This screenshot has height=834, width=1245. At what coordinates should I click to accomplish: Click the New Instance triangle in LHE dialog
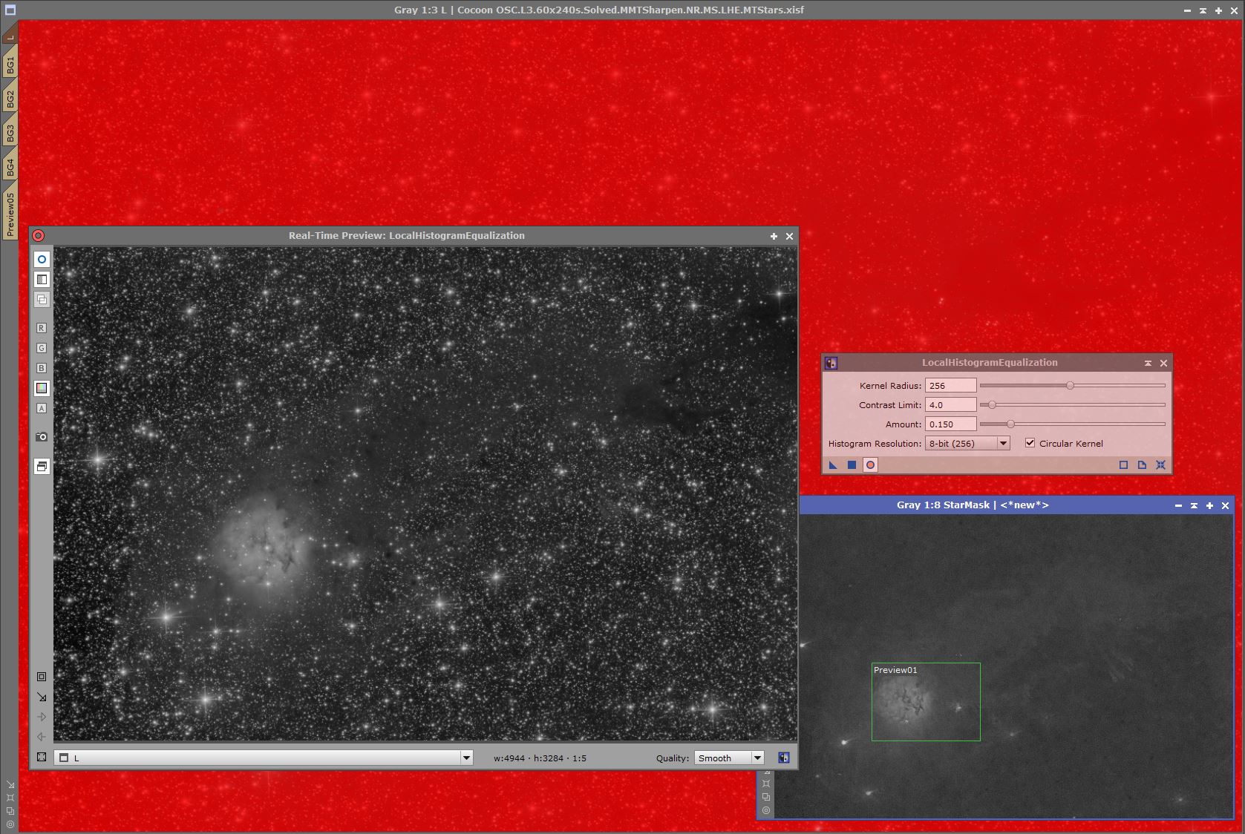click(834, 465)
